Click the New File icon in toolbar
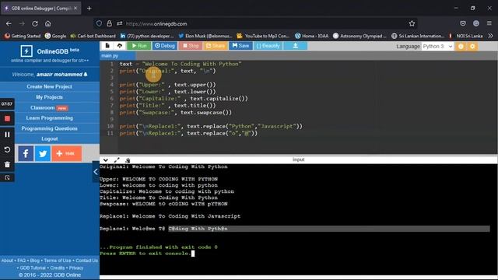This screenshot has height=280, width=498. tap(107, 46)
